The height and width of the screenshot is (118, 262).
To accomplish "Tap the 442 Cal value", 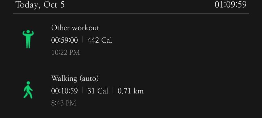I will pos(100,40).
